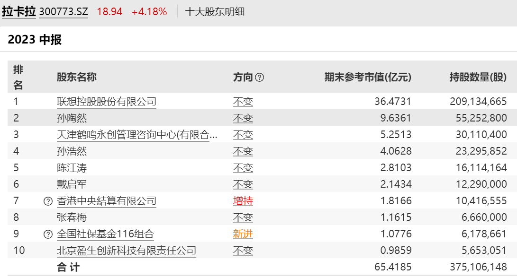Open shareholder 香港中央结算有限公司

pos(107,200)
